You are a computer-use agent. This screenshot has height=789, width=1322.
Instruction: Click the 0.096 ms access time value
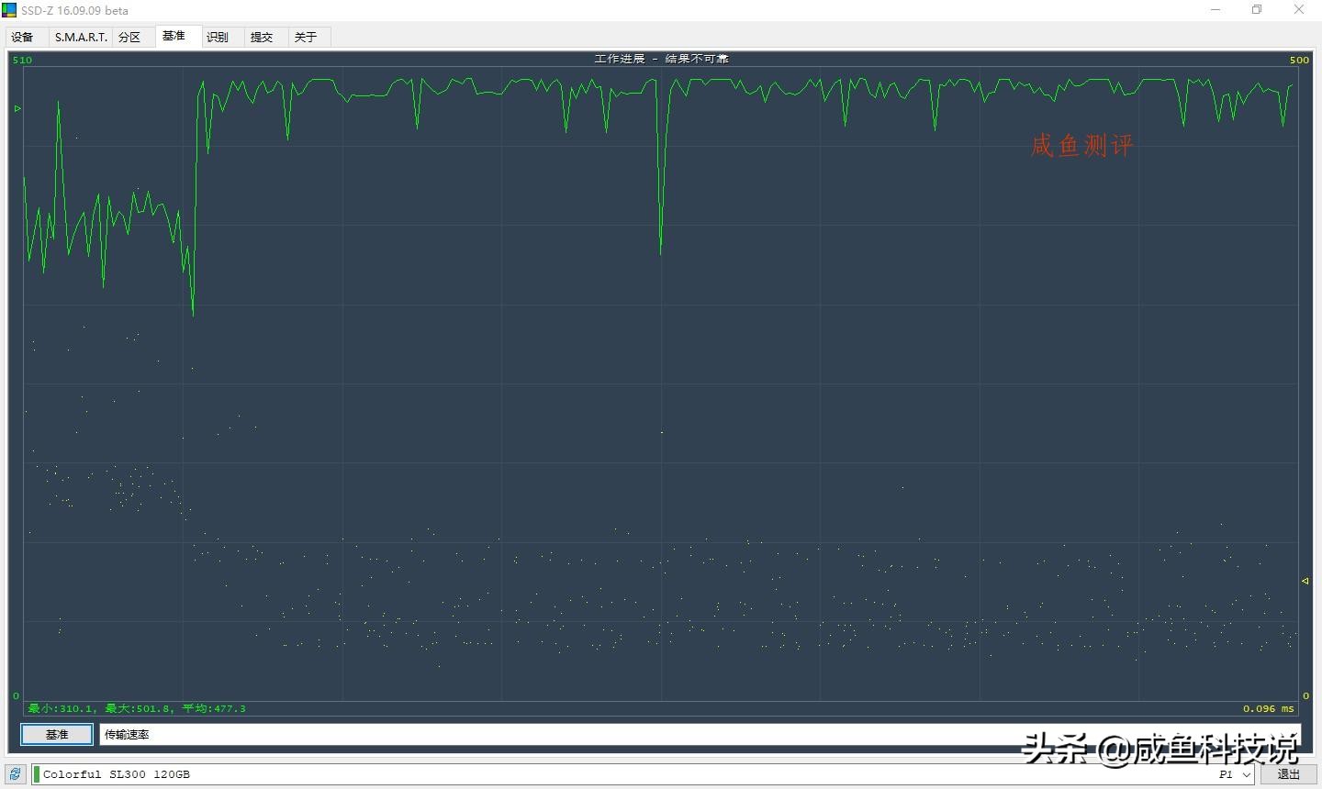(1268, 708)
